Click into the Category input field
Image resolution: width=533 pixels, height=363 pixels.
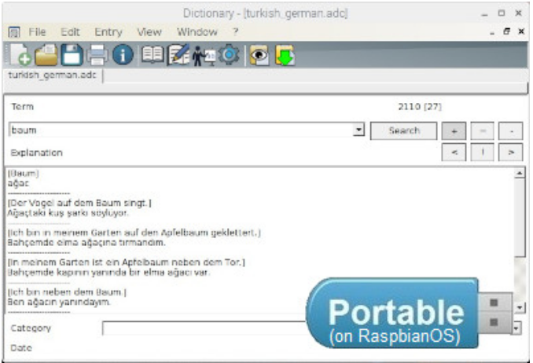(204, 328)
